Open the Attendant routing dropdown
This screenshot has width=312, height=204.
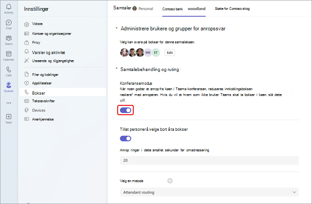pos(209,192)
